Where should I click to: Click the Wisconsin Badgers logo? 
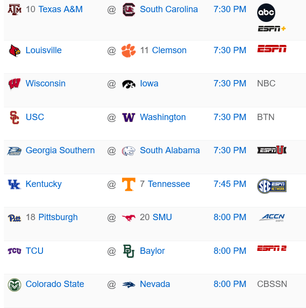pos(15,84)
